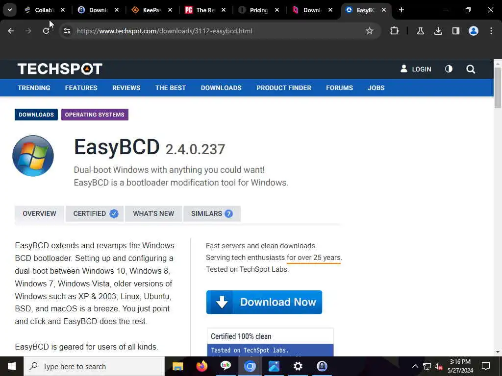Toggle the browser side panel

(x=455, y=31)
